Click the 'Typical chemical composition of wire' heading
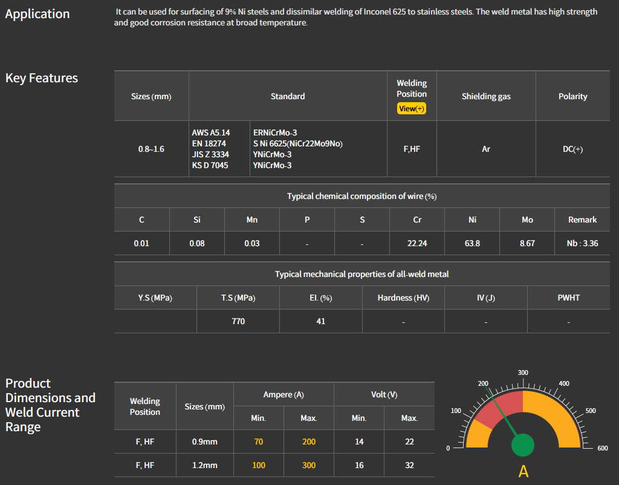Viewport: 619px width, 485px height. [x=361, y=197]
